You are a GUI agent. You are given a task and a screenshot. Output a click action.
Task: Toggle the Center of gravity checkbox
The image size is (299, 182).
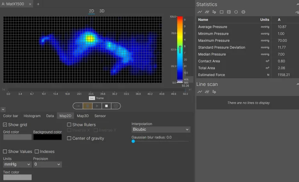[x=69, y=138]
